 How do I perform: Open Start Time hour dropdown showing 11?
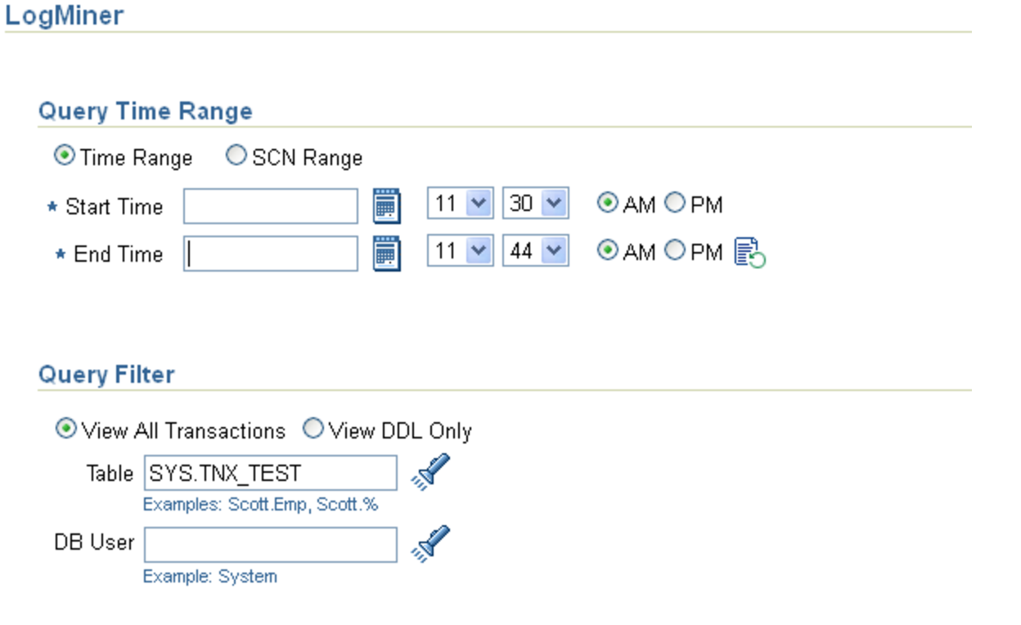461,204
